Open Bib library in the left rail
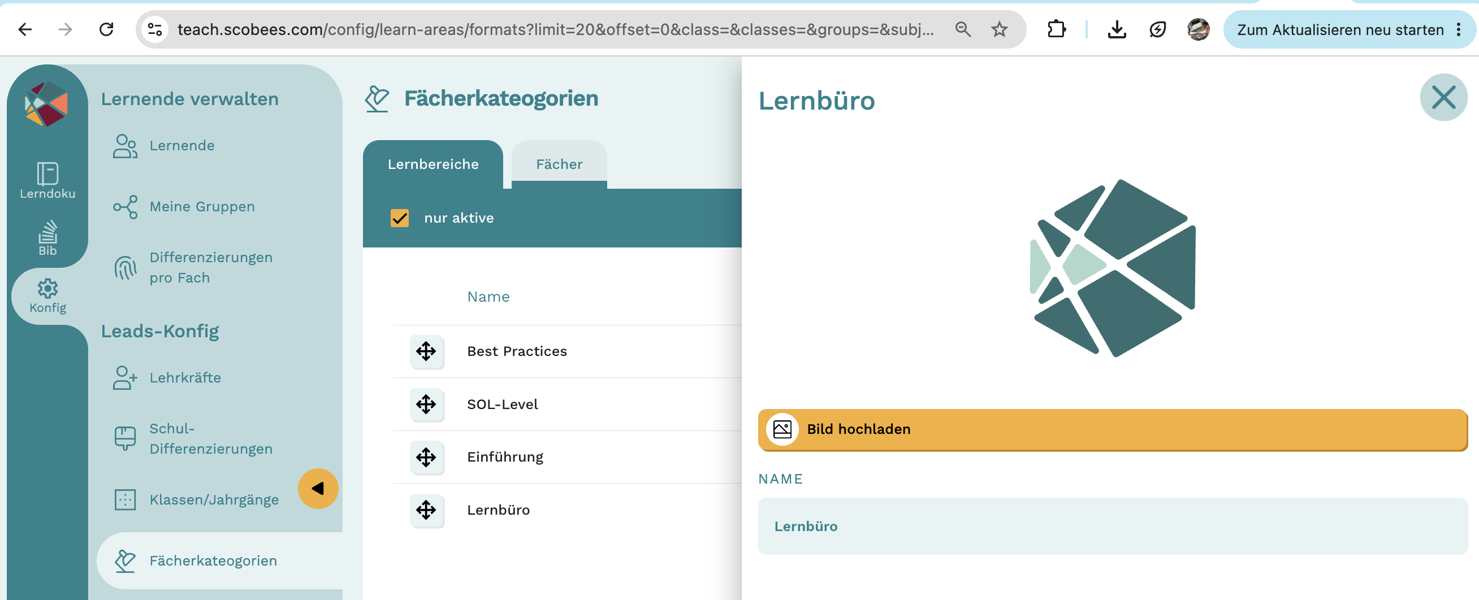Screen dimensions: 1479x600 pyautogui.click(x=47, y=237)
